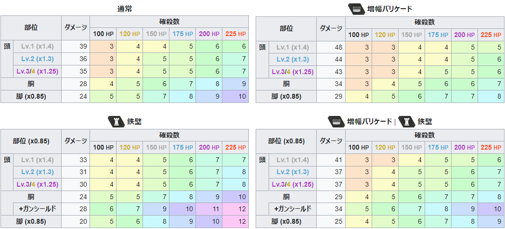Click 225 HP header in 増幅バリケード | 鉄壁 table
The width and height of the screenshot is (505, 229).
pyautogui.click(x=491, y=147)
